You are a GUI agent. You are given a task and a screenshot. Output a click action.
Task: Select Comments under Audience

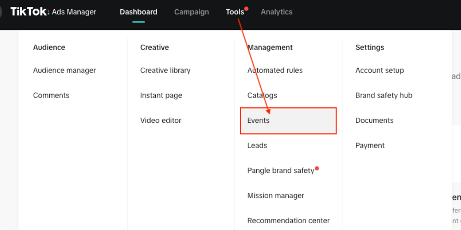tap(51, 96)
